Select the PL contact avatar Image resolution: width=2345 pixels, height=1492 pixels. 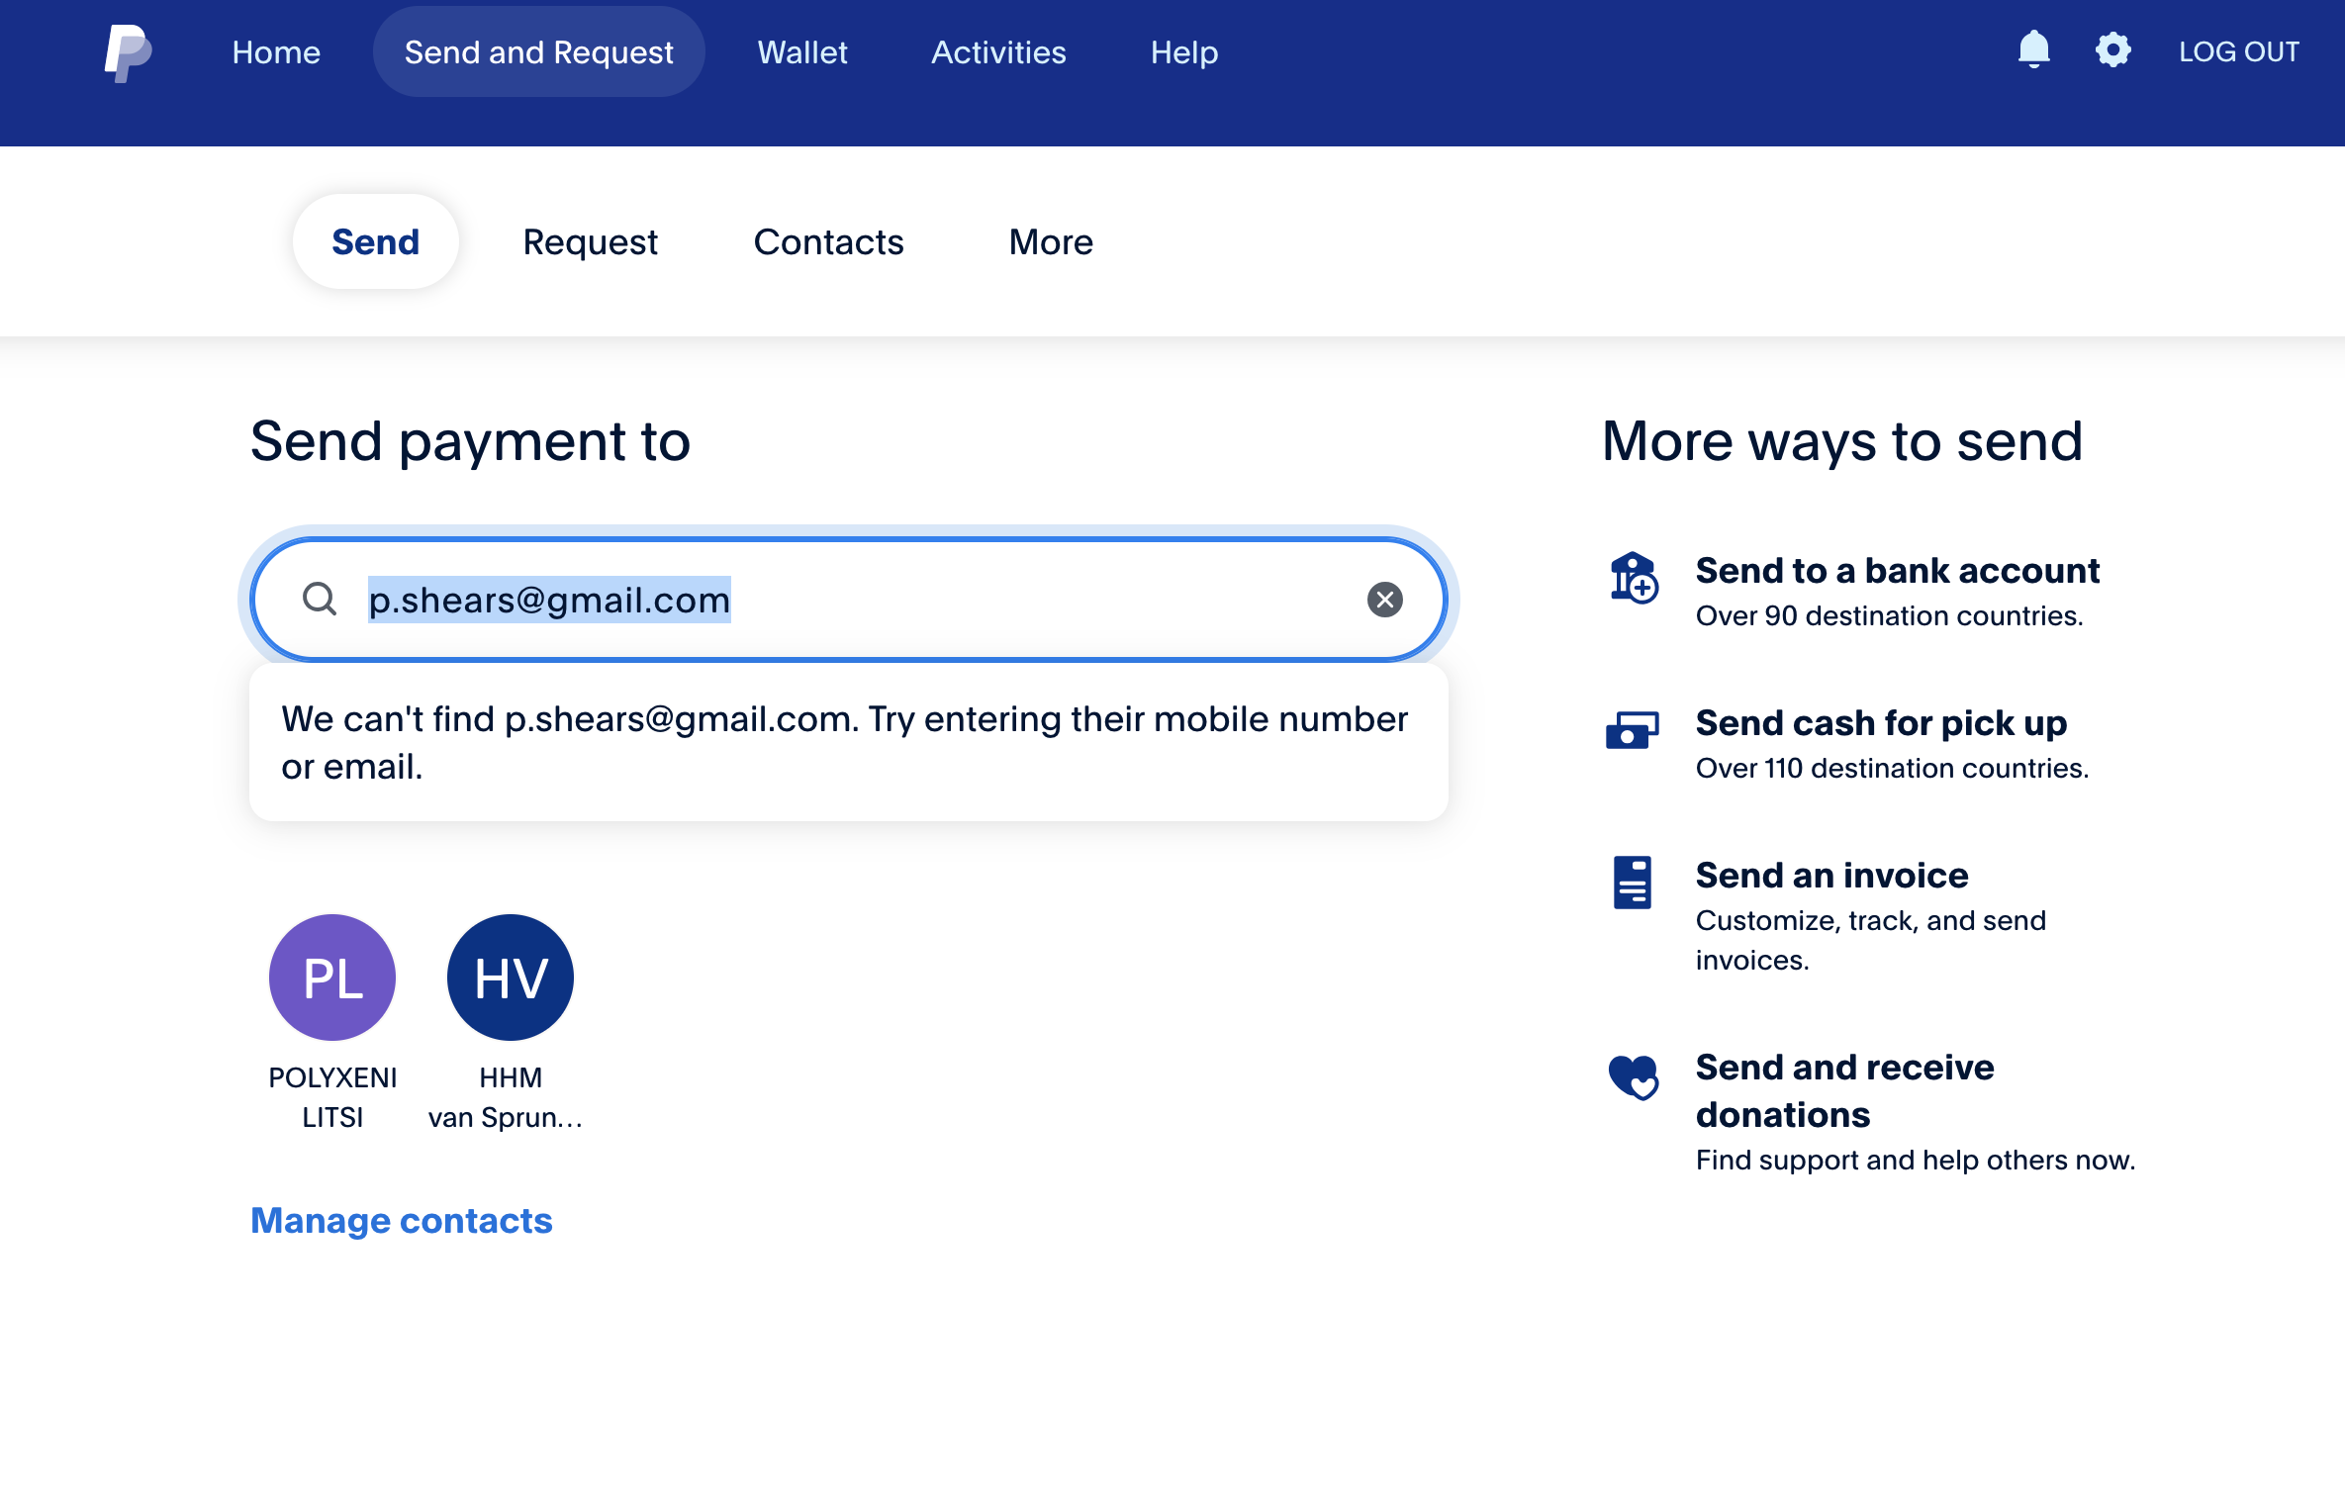point(332,978)
